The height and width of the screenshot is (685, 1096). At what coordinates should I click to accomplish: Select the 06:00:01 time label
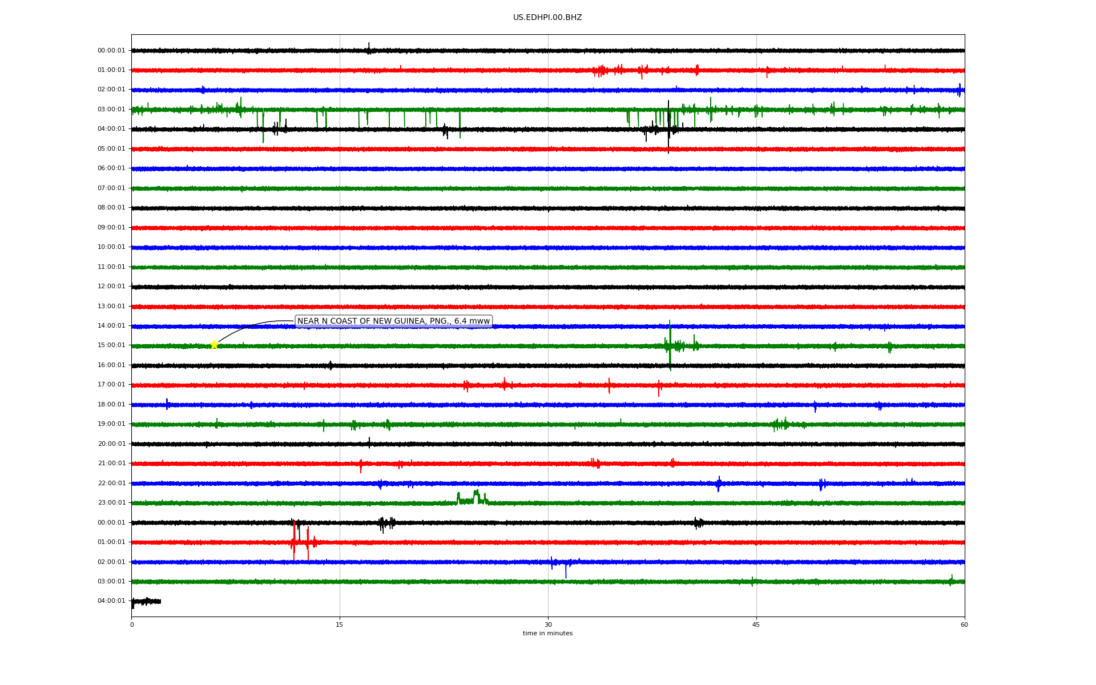111,168
